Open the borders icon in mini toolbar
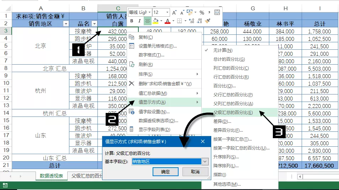339x190 pixels. 179,21
